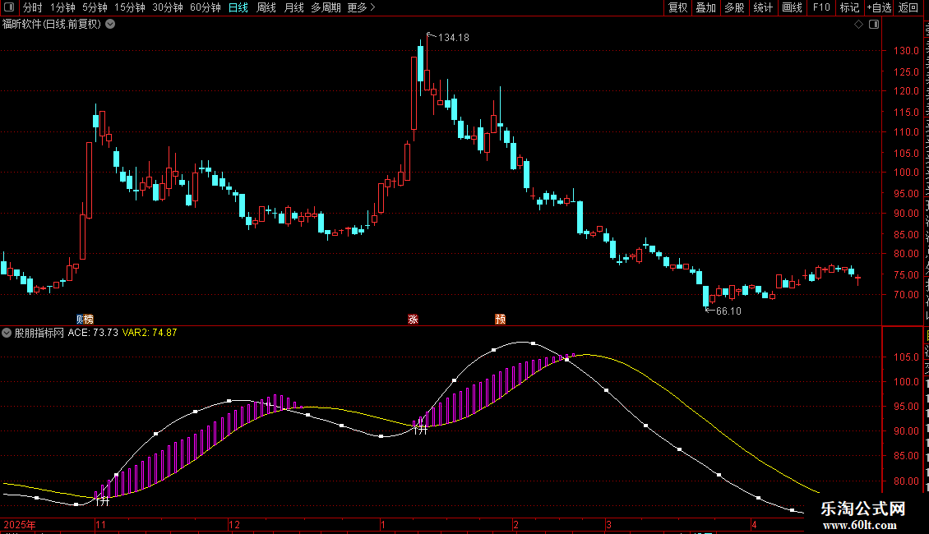Click the 榜 info marker
Screen dimensions: 929x534
(89, 319)
